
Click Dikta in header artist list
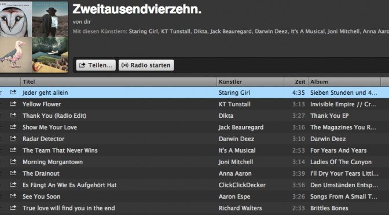(x=200, y=31)
